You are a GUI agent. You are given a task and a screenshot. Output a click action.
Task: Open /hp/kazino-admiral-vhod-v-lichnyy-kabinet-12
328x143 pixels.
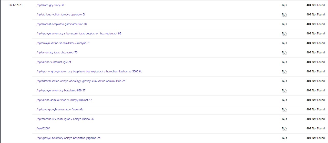point(64,100)
